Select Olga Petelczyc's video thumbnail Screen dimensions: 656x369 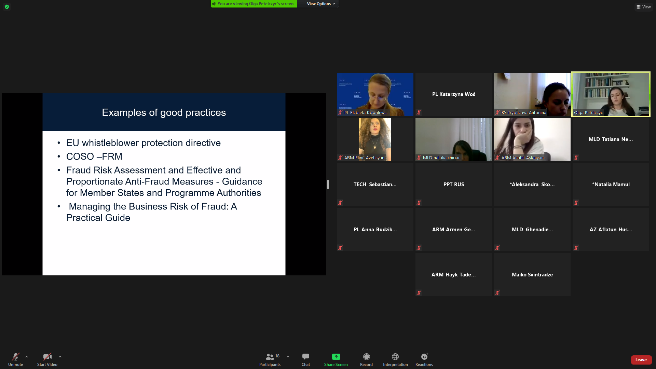pos(611,94)
